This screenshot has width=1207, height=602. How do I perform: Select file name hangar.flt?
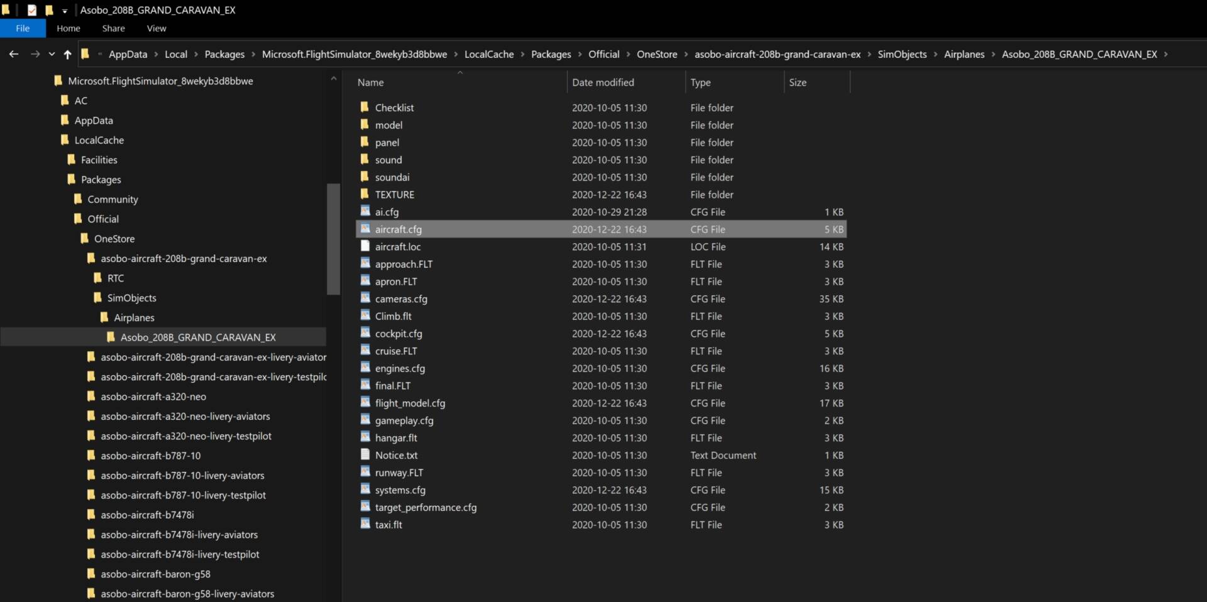tap(396, 438)
